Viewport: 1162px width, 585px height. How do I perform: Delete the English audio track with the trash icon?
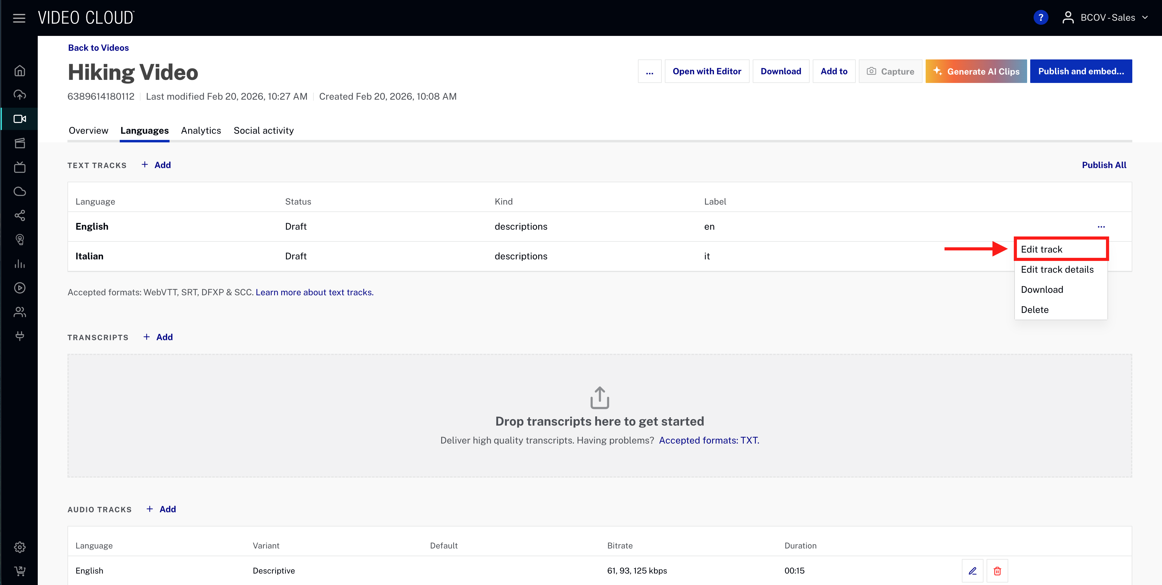pyautogui.click(x=997, y=570)
